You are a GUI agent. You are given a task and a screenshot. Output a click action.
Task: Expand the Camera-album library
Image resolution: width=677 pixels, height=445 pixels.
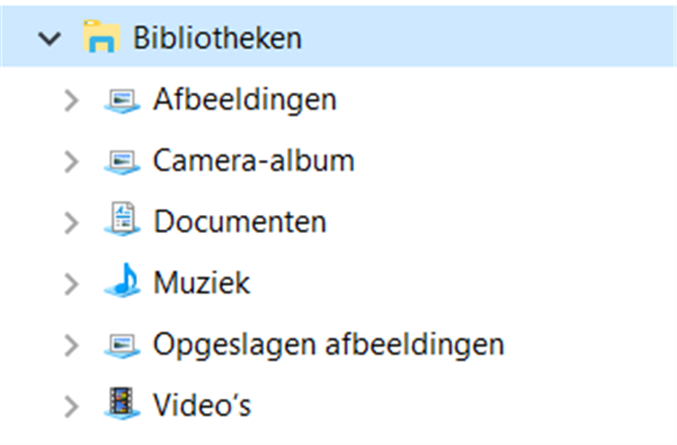(71, 161)
